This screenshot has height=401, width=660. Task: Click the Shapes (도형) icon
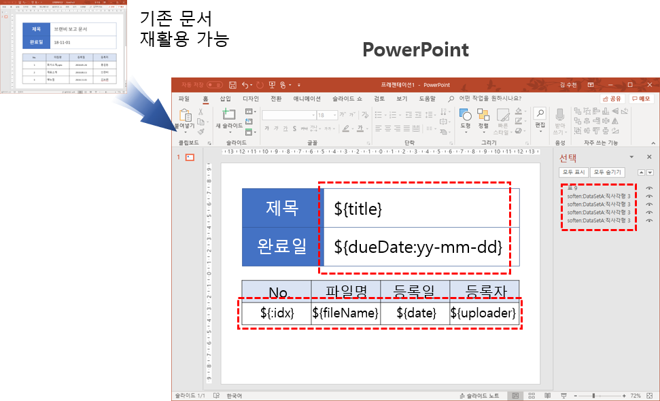coord(465,114)
